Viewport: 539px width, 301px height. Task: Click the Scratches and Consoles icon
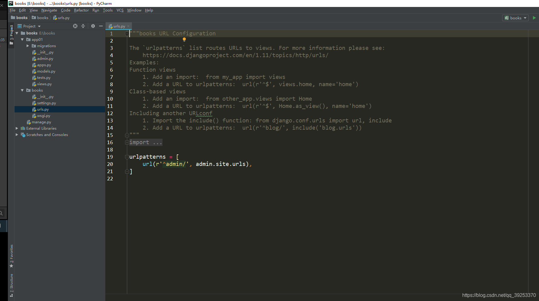pos(23,135)
